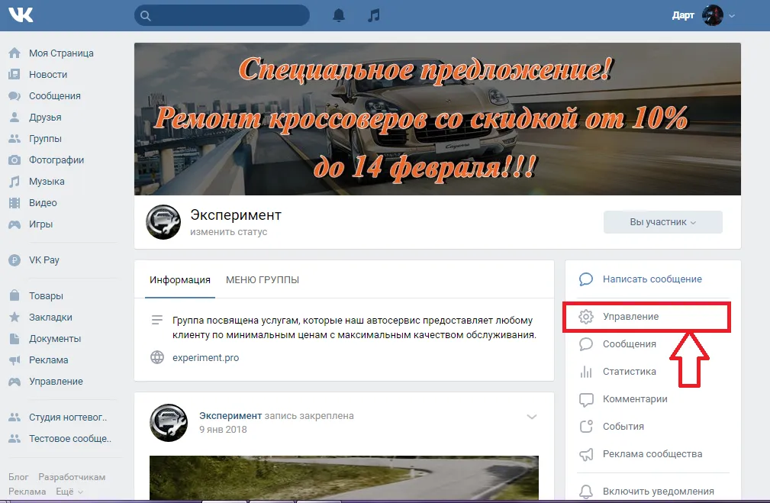Click the Реклама footer link

click(27, 492)
